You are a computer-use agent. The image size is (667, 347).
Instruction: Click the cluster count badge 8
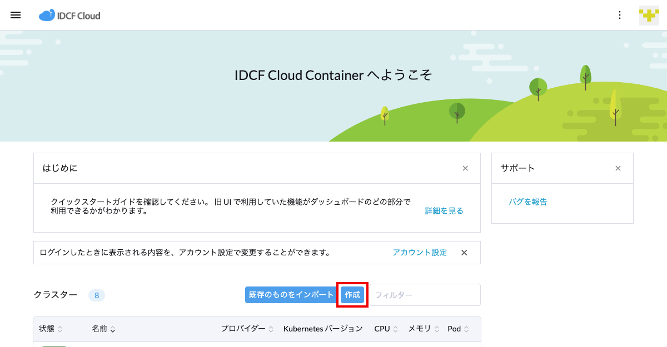97,295
